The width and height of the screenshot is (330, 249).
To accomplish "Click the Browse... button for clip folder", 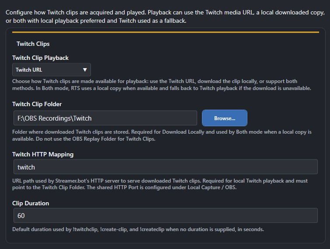I will click(225, 118).
